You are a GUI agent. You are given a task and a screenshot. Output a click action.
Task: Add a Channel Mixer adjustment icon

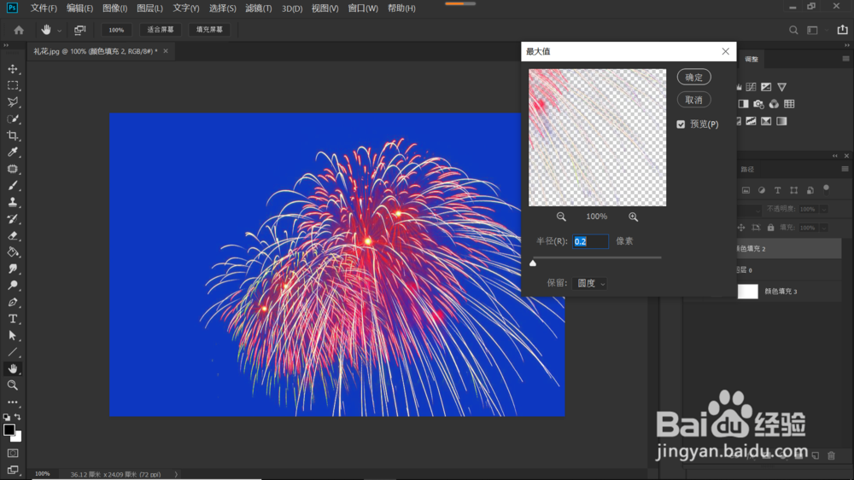tap(774, 104)
